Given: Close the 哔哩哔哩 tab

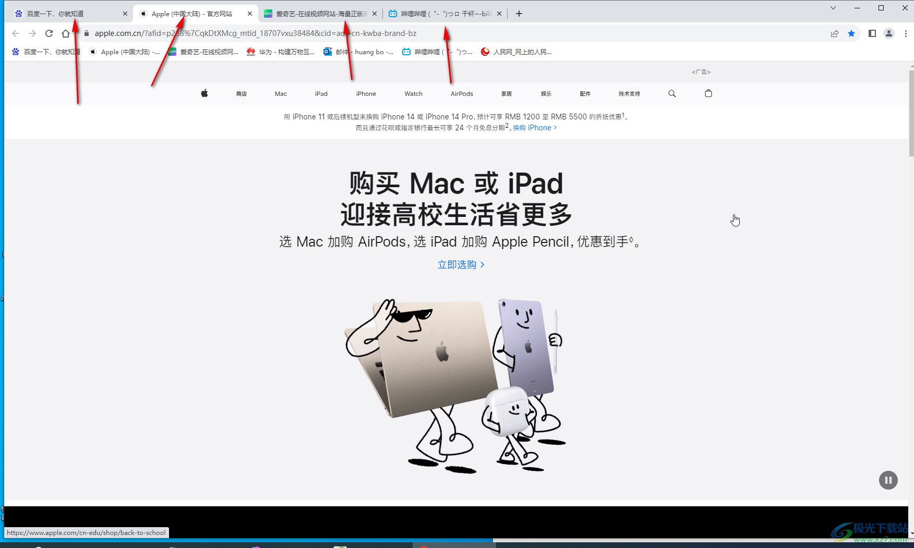Looking at the screenshot, I should point(499,14).
